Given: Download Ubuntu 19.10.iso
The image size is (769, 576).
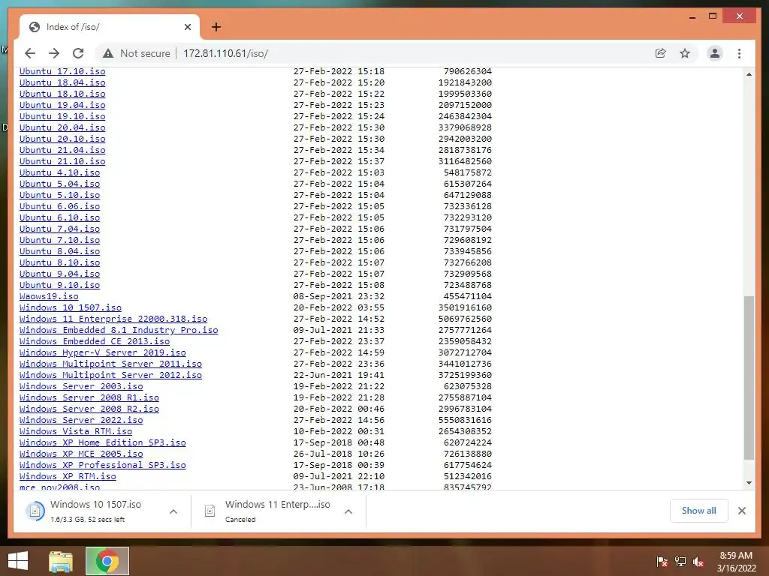Looking at the screenshot, I should [62, 116].
